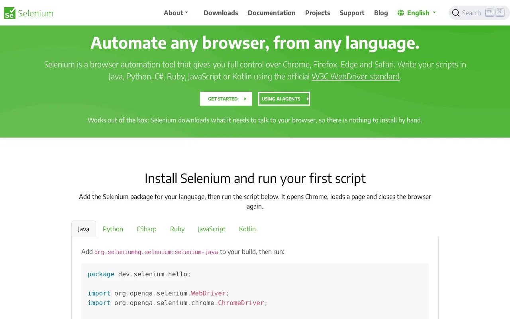The height and width of the screenshot is (319, 510).
Task: Click the search magnifier icon
Action: [x=456, y=13]
